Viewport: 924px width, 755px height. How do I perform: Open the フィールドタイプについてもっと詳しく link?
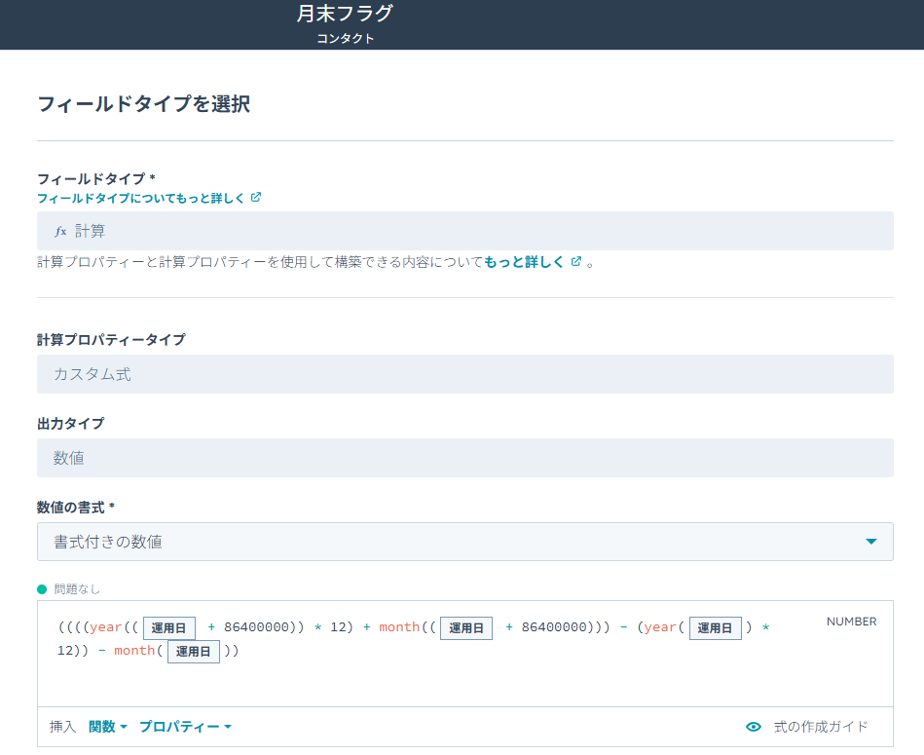pyautogui.click(x=141, y=198)
